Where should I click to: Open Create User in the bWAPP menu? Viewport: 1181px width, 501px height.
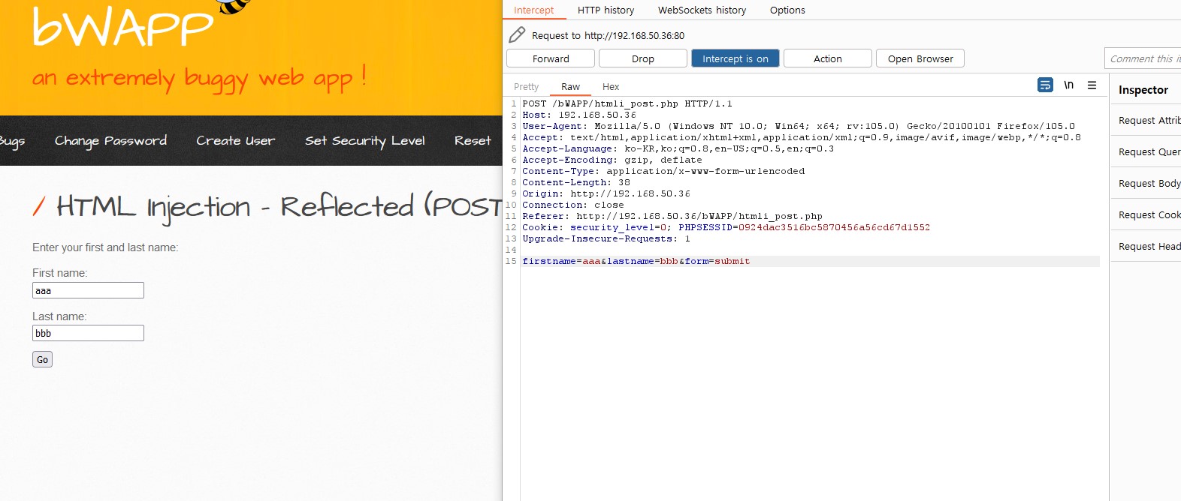(235, 140)
